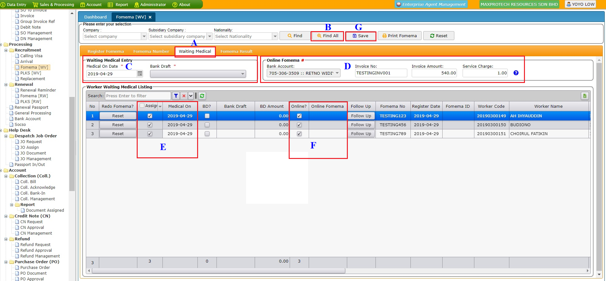Click the blue filter funnel icon

176,96
